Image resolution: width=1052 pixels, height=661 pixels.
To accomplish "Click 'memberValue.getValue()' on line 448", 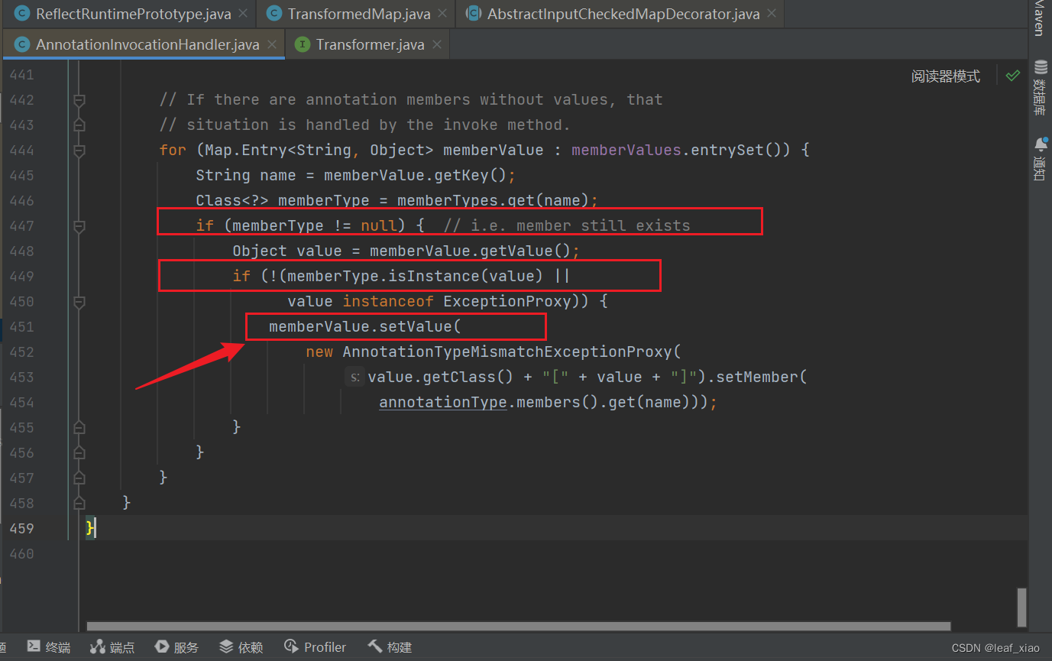I will click(x=471, y=251).
